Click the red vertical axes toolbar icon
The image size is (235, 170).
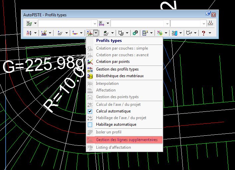click(29, 33)
